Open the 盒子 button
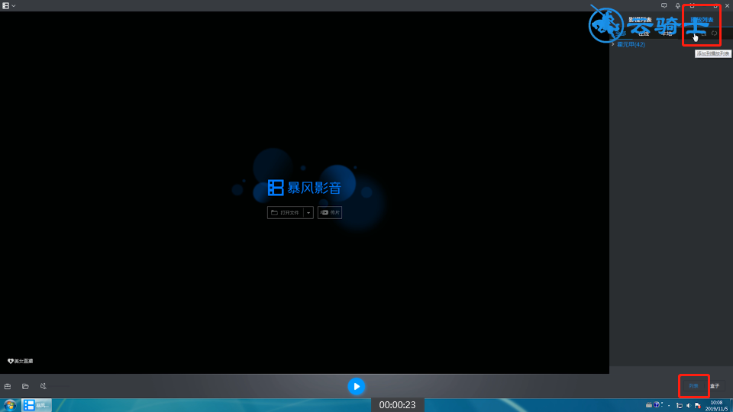 click(715, 386)
